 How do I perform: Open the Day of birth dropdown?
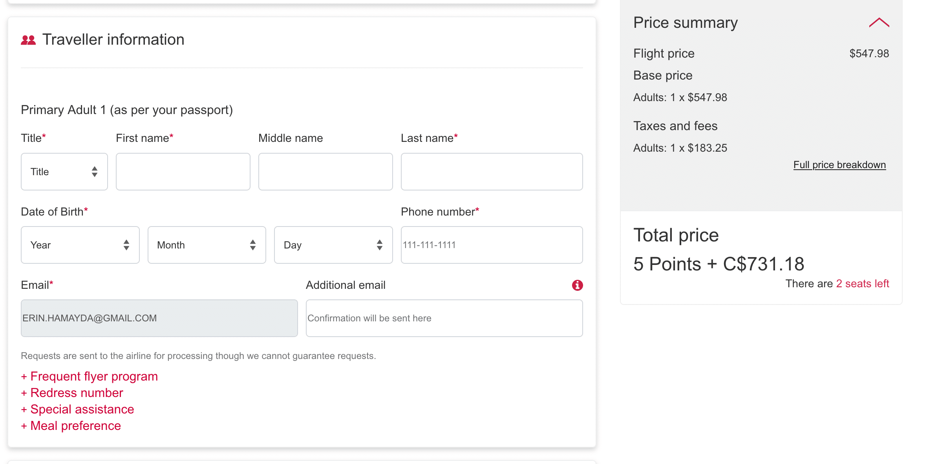pos(333,245)
